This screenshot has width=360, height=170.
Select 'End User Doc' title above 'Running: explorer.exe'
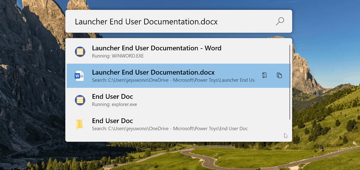pos(112,97)
